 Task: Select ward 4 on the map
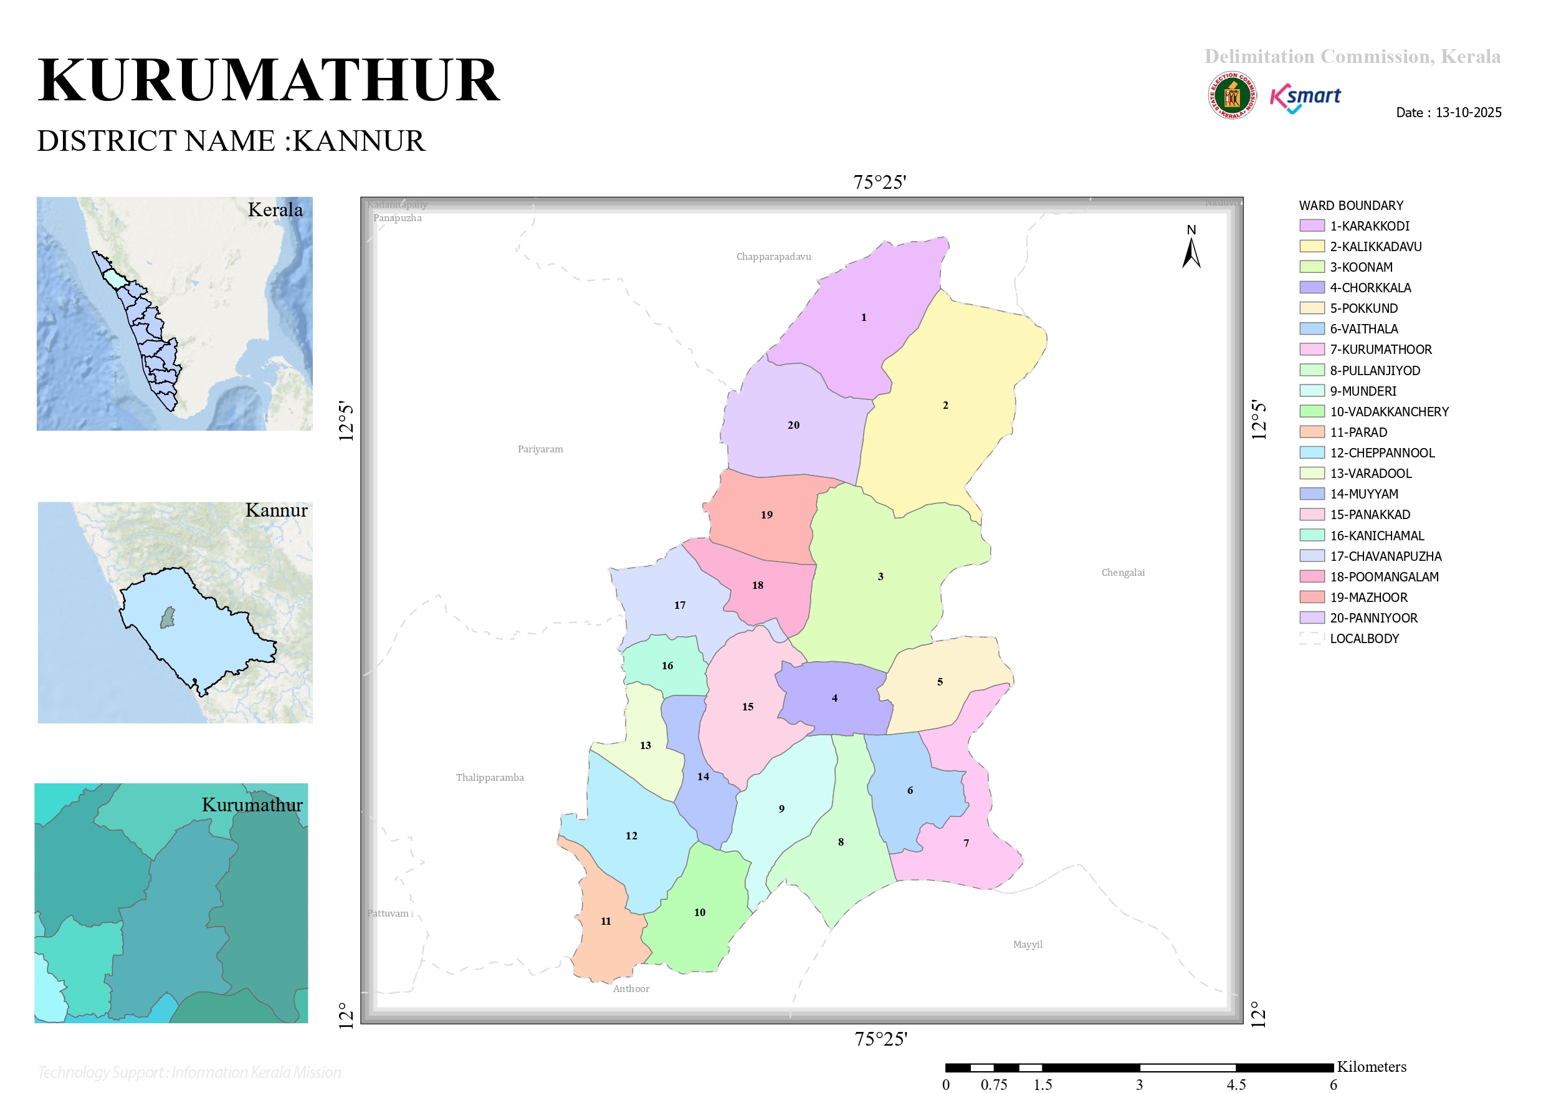(834, 699)
